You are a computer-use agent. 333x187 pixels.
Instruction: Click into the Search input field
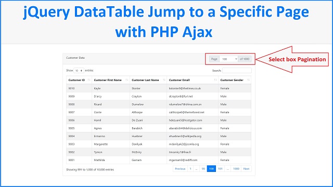pos(237,71)
